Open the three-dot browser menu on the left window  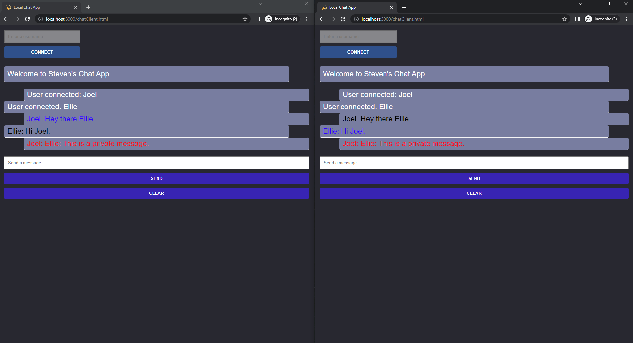click(x=307, y=19)
